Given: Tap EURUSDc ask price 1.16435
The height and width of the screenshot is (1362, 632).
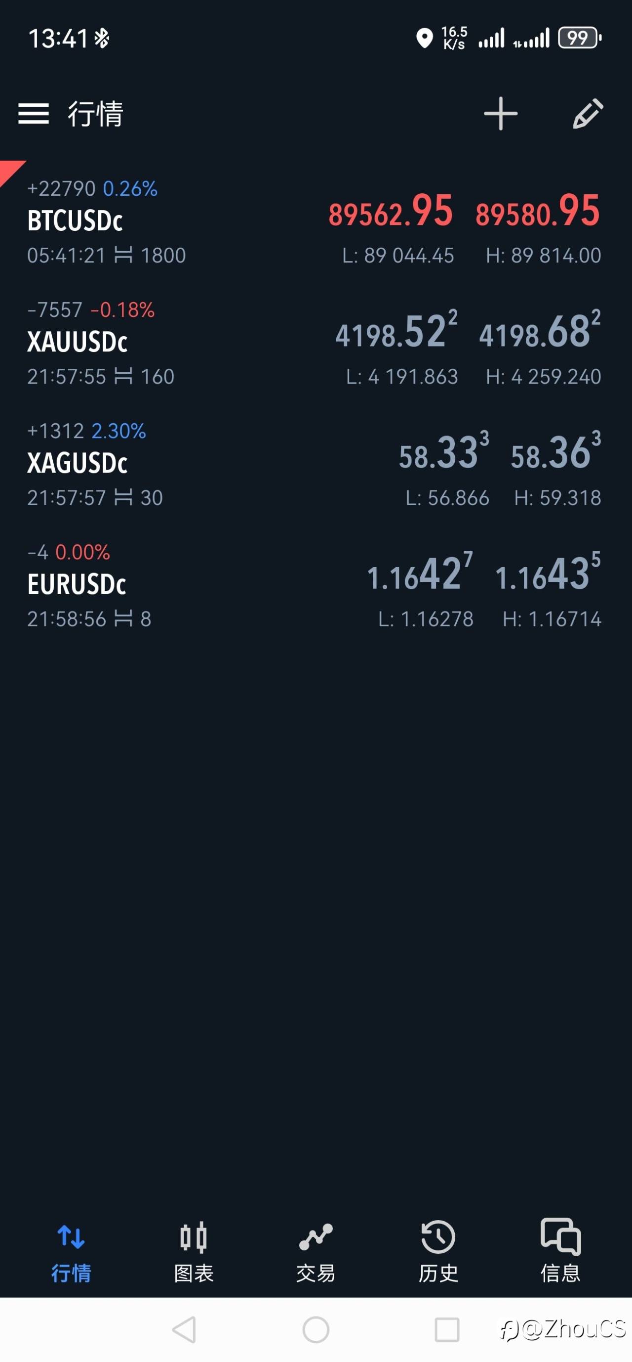Looking at the screenshot, I should [547, 573].
